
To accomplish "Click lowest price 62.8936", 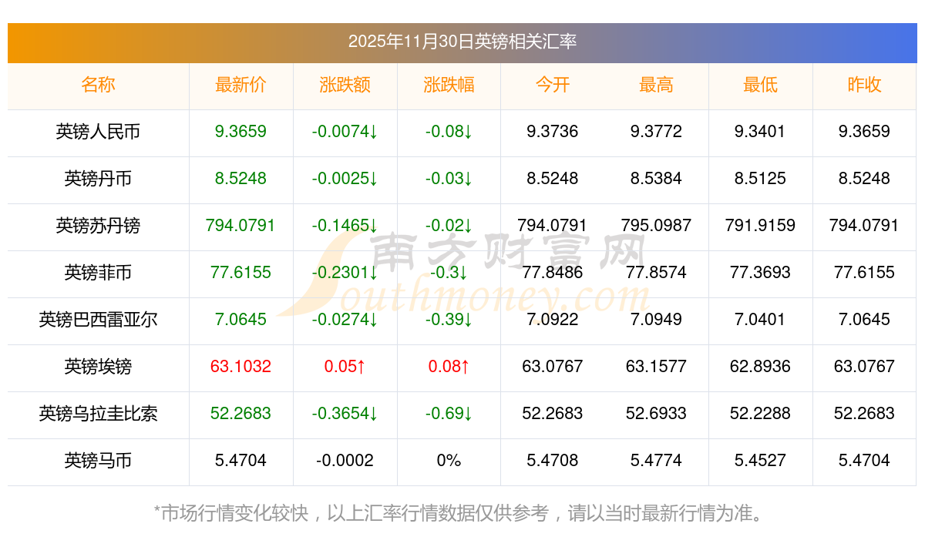I will pyautogui.click(x=760, y=367).
